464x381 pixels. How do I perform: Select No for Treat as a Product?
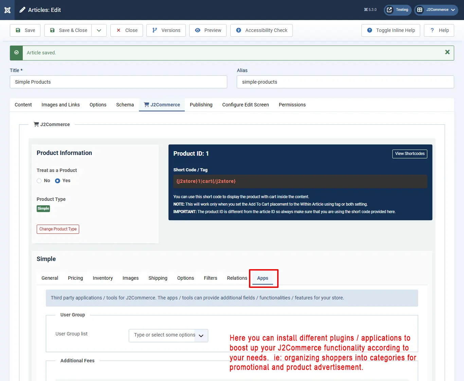(x=39, y=181)
